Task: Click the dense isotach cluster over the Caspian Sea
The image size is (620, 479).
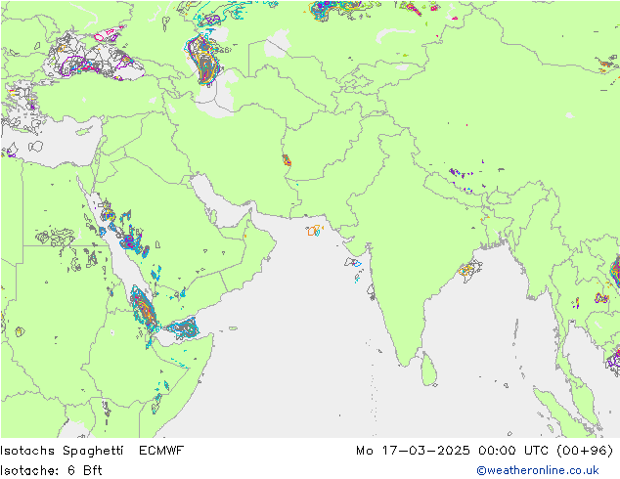Action: click(x=203, y=60)
